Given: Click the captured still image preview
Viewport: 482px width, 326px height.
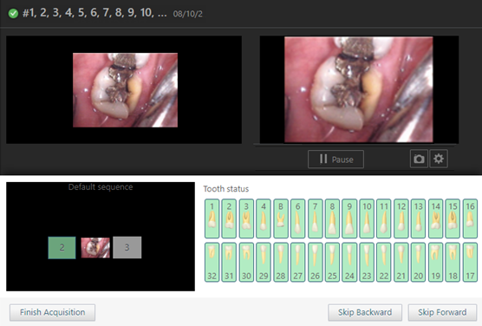Looking at the screenshot, I should pyautogui.click(x=125, y=90).
